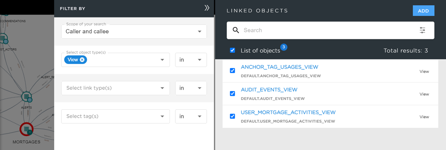Expand the Select tag(s) dropdown
446x150 pixels.
pos(116,116)
